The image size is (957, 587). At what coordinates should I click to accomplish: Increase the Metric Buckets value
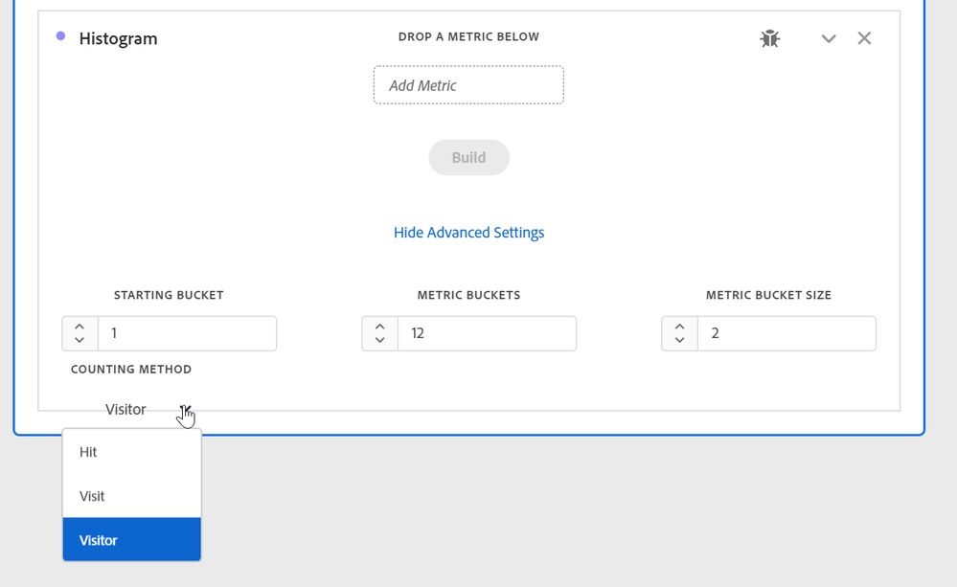click(x=379, y=327)
